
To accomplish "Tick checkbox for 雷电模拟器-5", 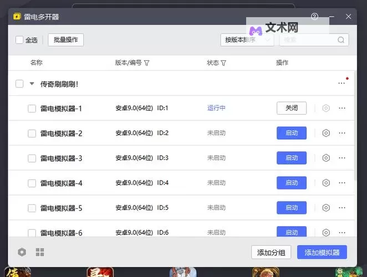I will [32, 208].
